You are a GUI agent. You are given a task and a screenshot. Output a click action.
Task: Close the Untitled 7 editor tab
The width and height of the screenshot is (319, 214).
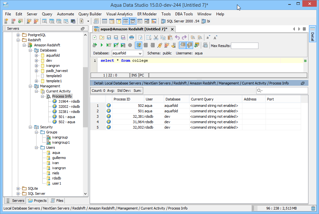point(172,29)
